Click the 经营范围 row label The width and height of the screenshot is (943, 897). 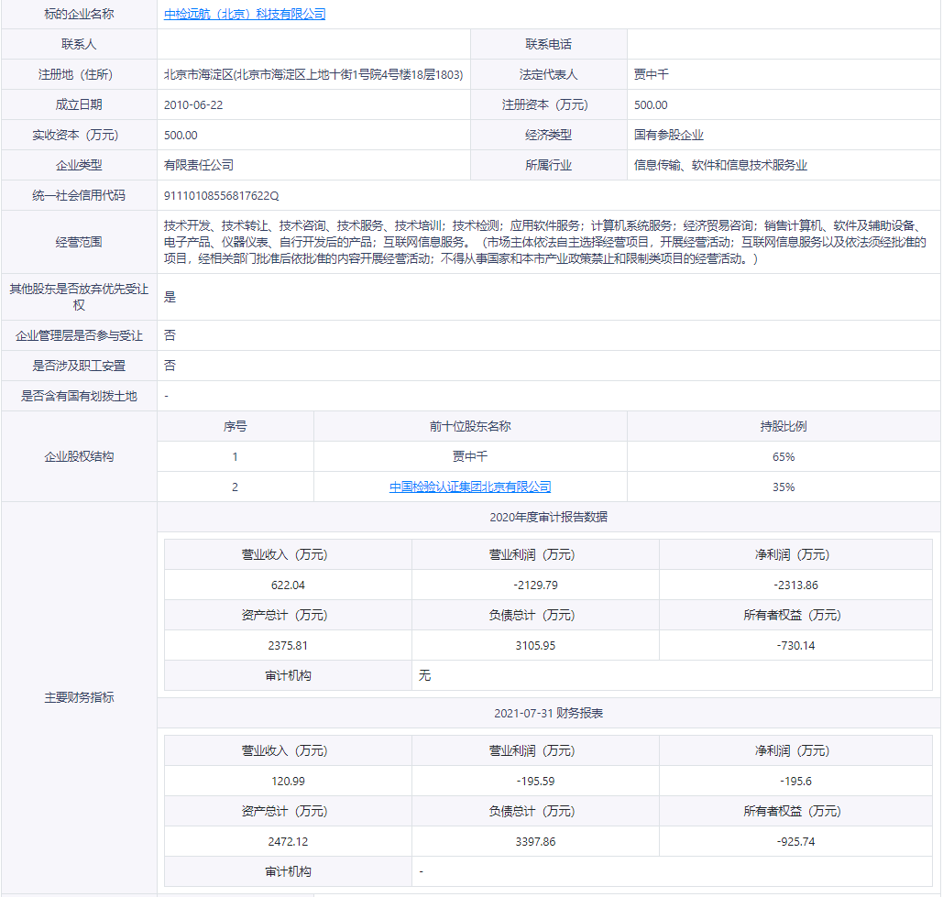(x=79, y=242)
